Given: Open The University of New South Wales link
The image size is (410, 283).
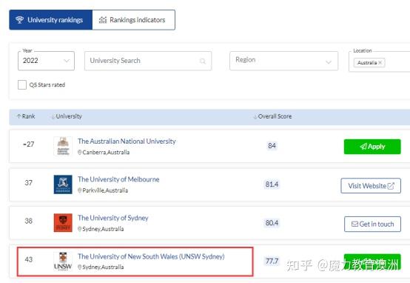Looking at the screenshot, I should 151,256.
